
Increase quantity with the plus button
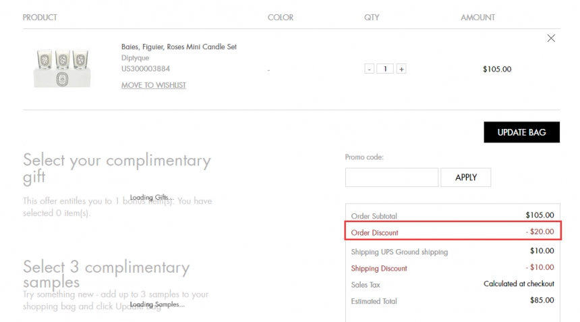pos(401,69)
